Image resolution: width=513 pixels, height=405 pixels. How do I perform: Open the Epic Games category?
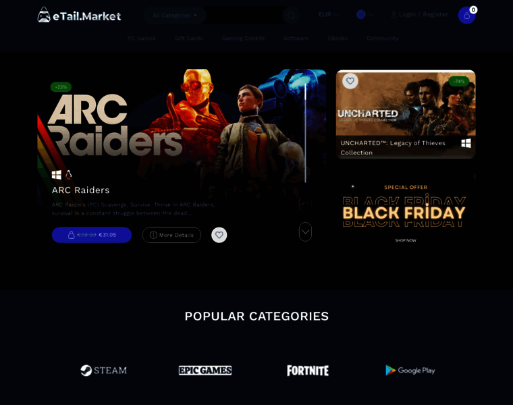pyautogui.click(x=205, y=371)
